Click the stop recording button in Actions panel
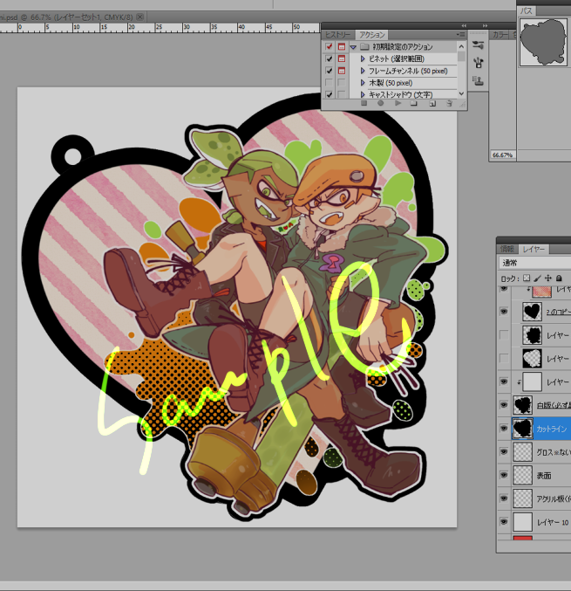The image size is (571, 591). coord(364,103)
